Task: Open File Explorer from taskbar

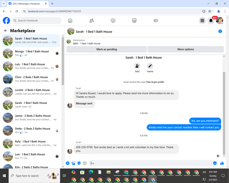Action: click(x=109, y=172)
